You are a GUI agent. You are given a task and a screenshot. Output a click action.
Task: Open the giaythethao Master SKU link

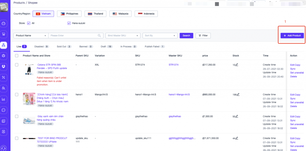pos(175,116)
